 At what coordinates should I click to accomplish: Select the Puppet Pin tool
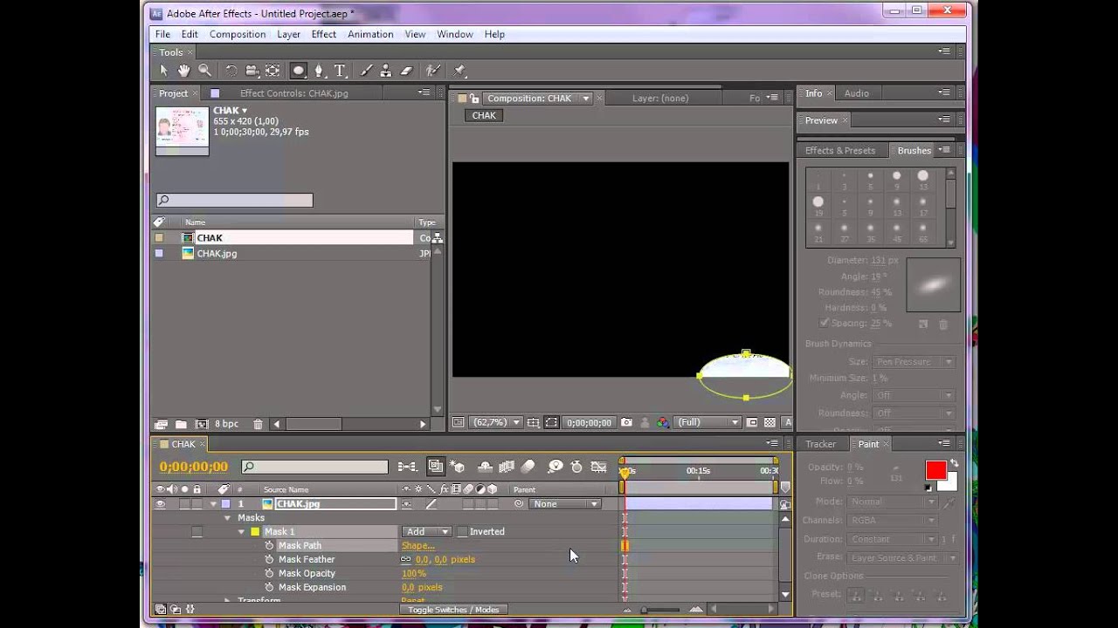pos(460,71)
